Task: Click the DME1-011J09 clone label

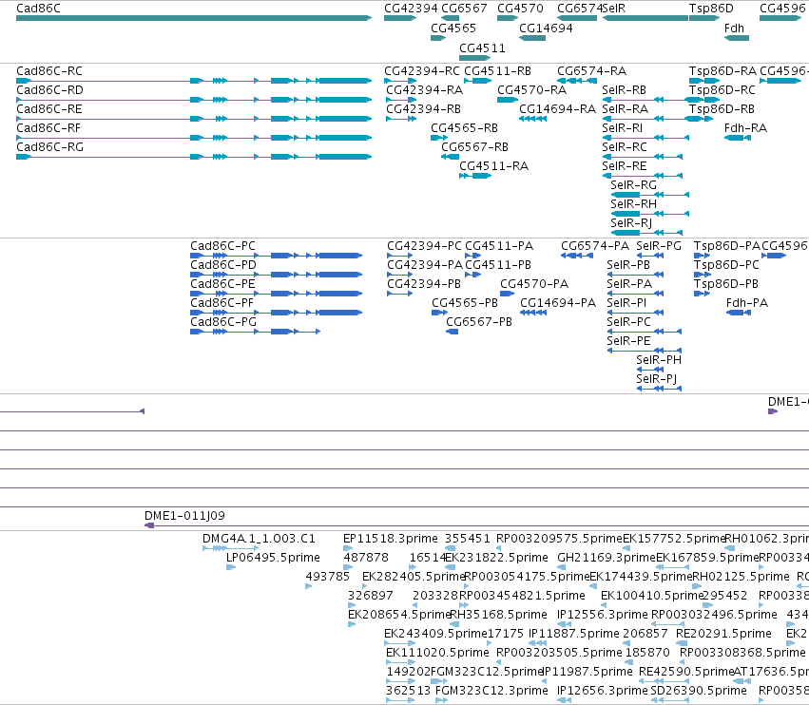Action: pos(184,515)
